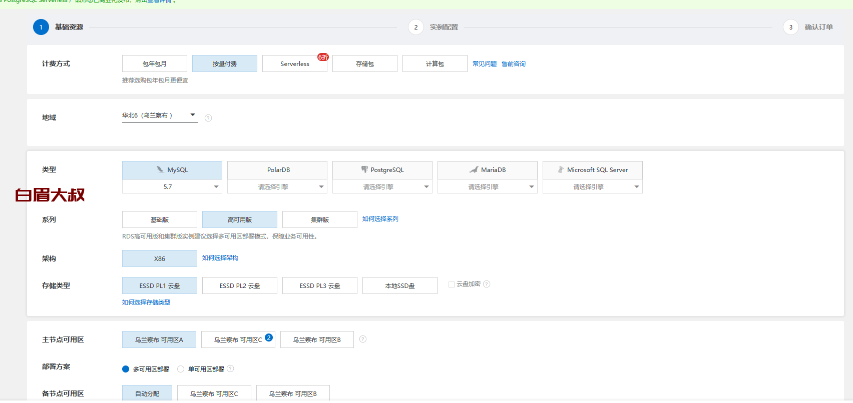Select the 计算包 billing option
Viewport: 853px width, 403px height.
pos(435,63)
